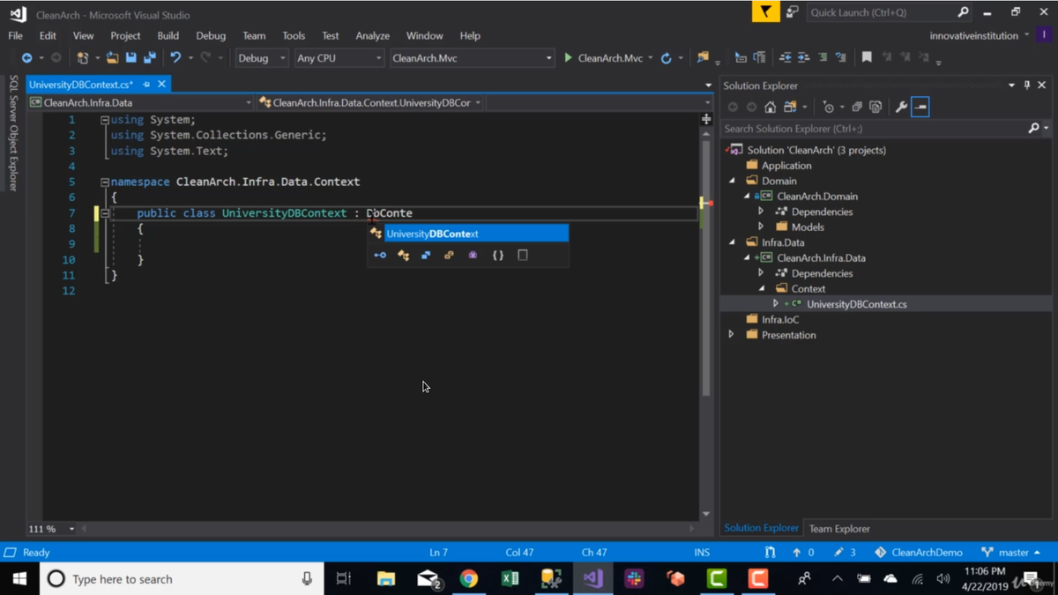The height and width of the screenshot is (595, 1058).
Task: Collapse the Context folder node
Action: tap(762, 288)
